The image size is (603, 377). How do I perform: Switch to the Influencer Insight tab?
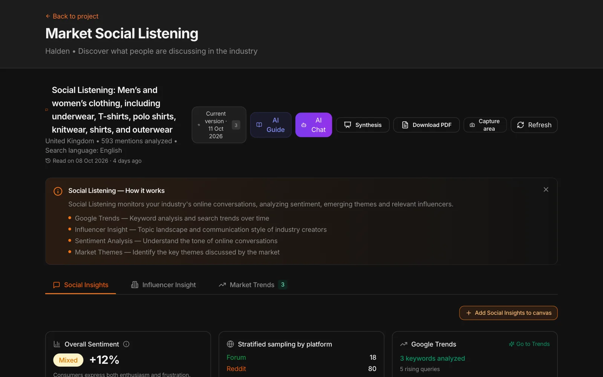tap(163, 285)
